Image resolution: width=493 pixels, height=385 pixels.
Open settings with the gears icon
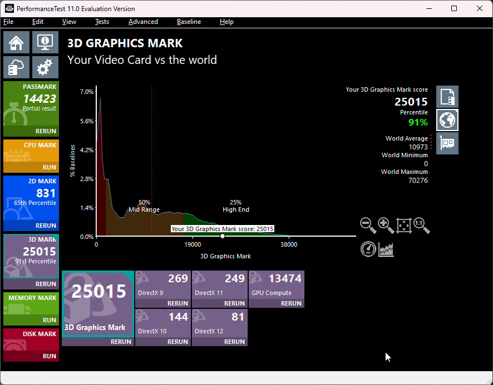[x=45, y=67]
